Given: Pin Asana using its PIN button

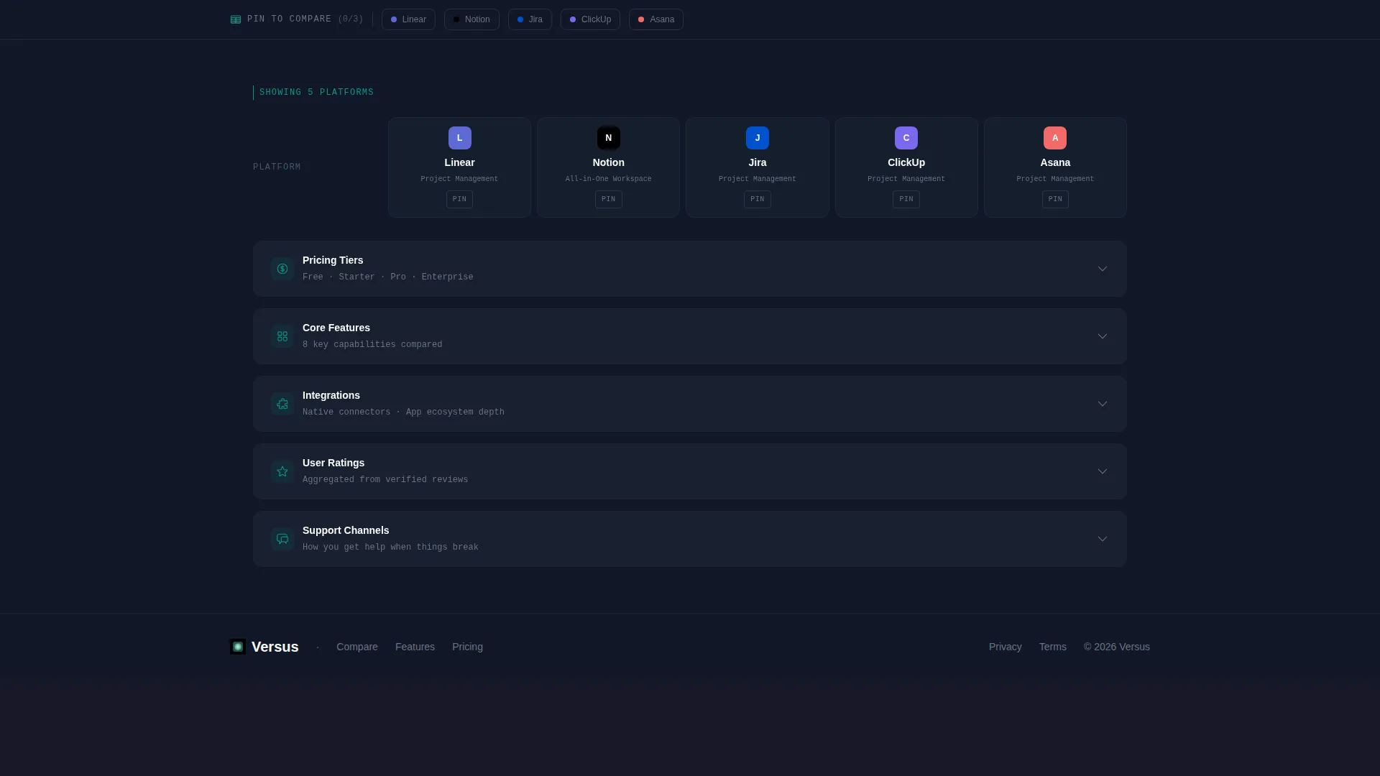Looking at the screenshot, I should pos(1055,199).
